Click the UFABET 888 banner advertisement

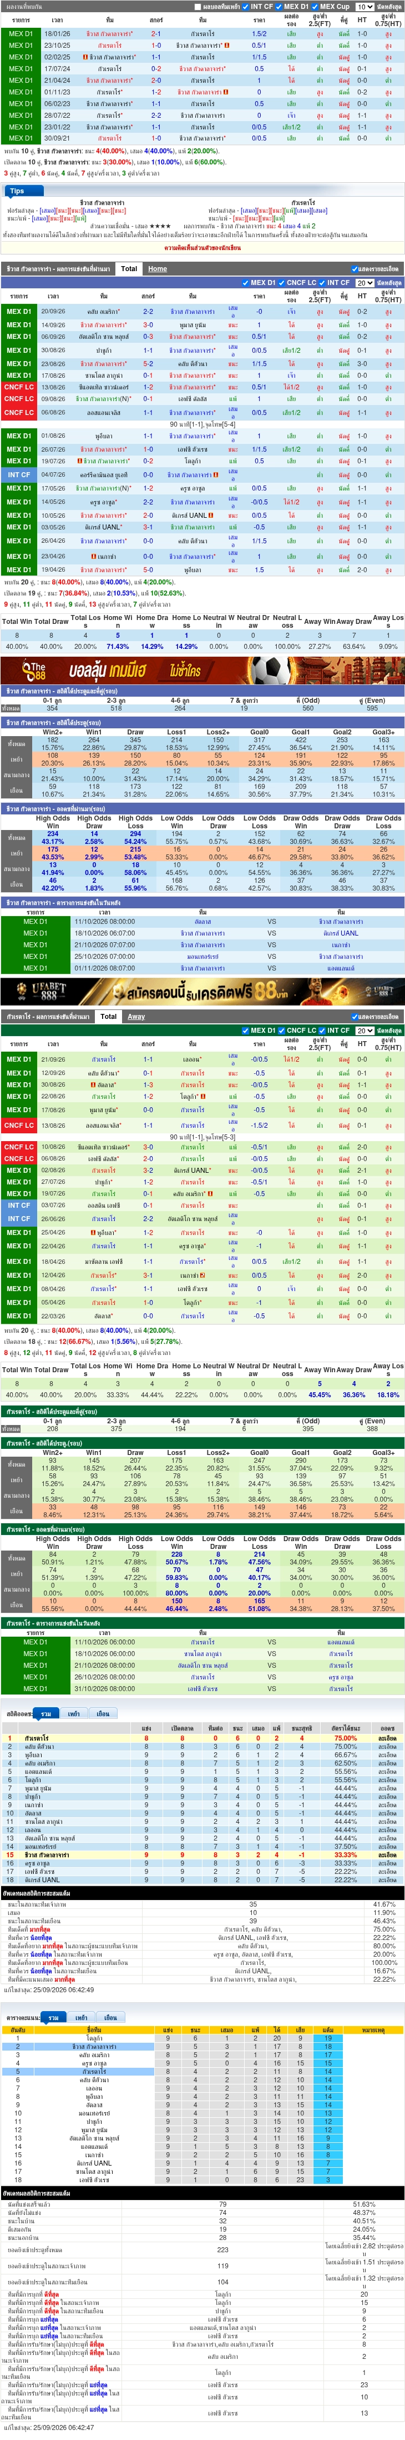[202, 991]
